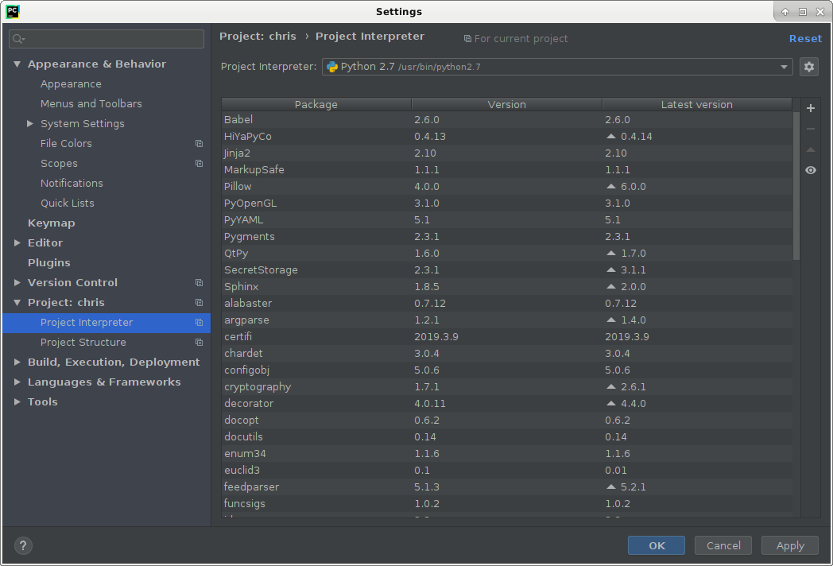Collapse the Appearance & Behavior section
The width and height of the screenshot is (833, 566).
click(x=17, y=64)
